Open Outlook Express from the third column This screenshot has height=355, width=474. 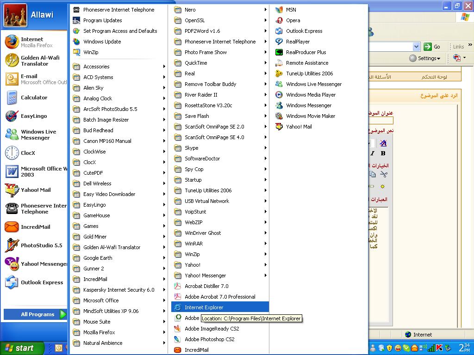pyautogui.click(x=304, y=31)
